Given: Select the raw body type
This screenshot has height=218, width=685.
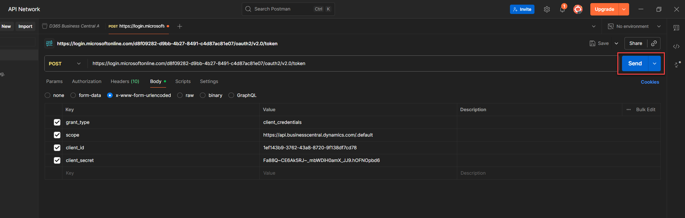Looking at the screenshot, I should pyautogui.click(x=180, y=95).
